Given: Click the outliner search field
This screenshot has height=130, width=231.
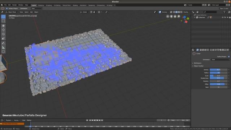Looking at the screenshot, I should click(x=210, y=12).
